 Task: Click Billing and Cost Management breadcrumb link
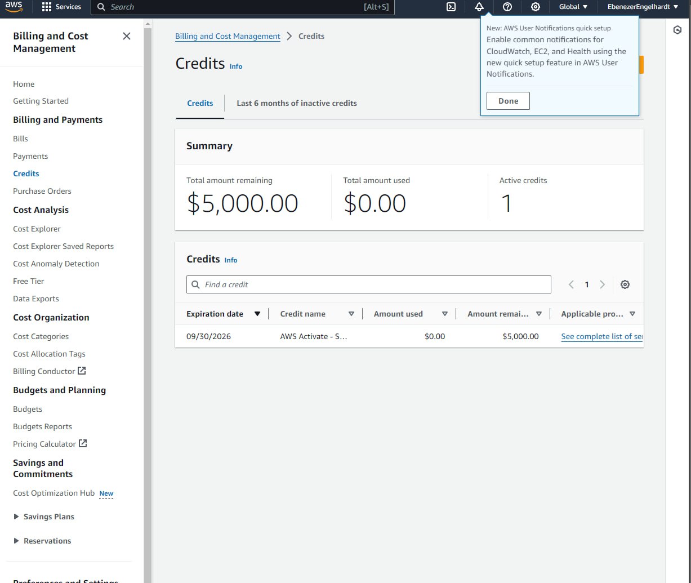(228, 36)
